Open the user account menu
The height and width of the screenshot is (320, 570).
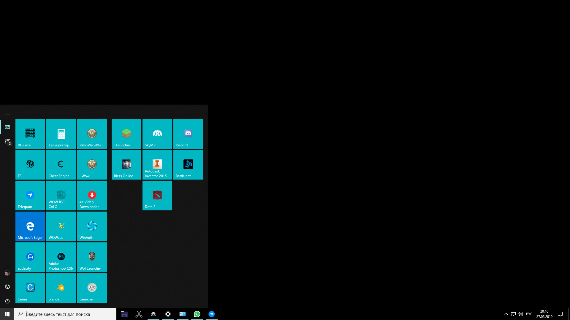tap(7, 273)
